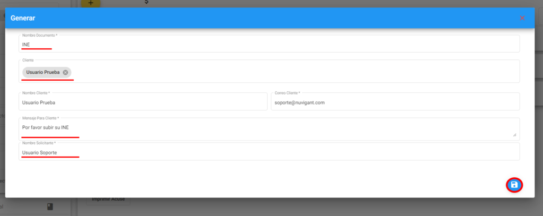
Task: Edit the Mensaje Para Cliente text area
Action: (269, 129)
